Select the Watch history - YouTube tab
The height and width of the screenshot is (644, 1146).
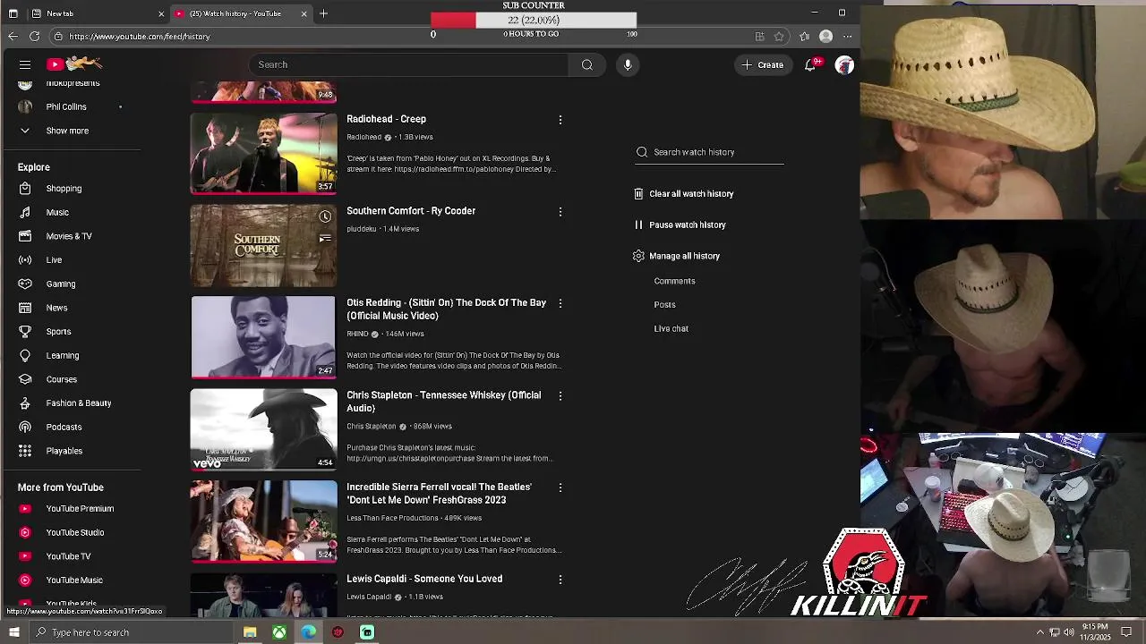pyautogui.click(x=240, y=13)
